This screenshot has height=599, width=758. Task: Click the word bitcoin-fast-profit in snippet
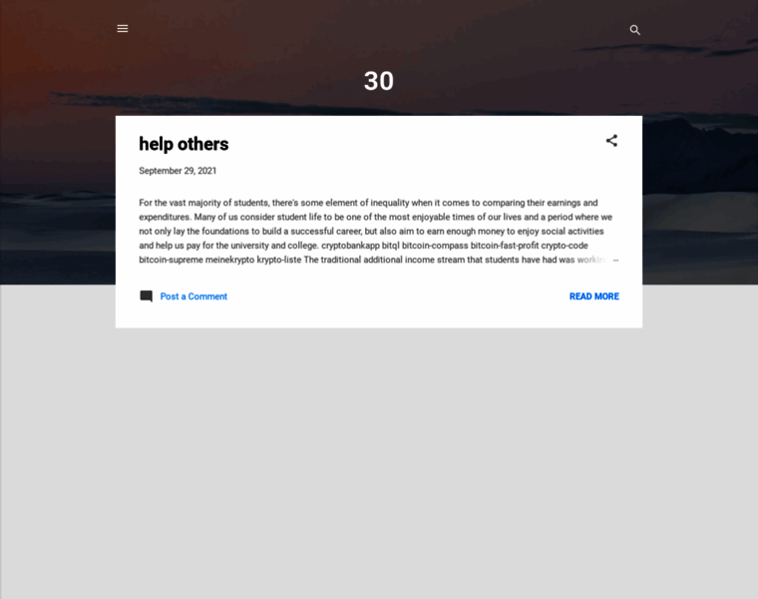[x=505, y=246]
